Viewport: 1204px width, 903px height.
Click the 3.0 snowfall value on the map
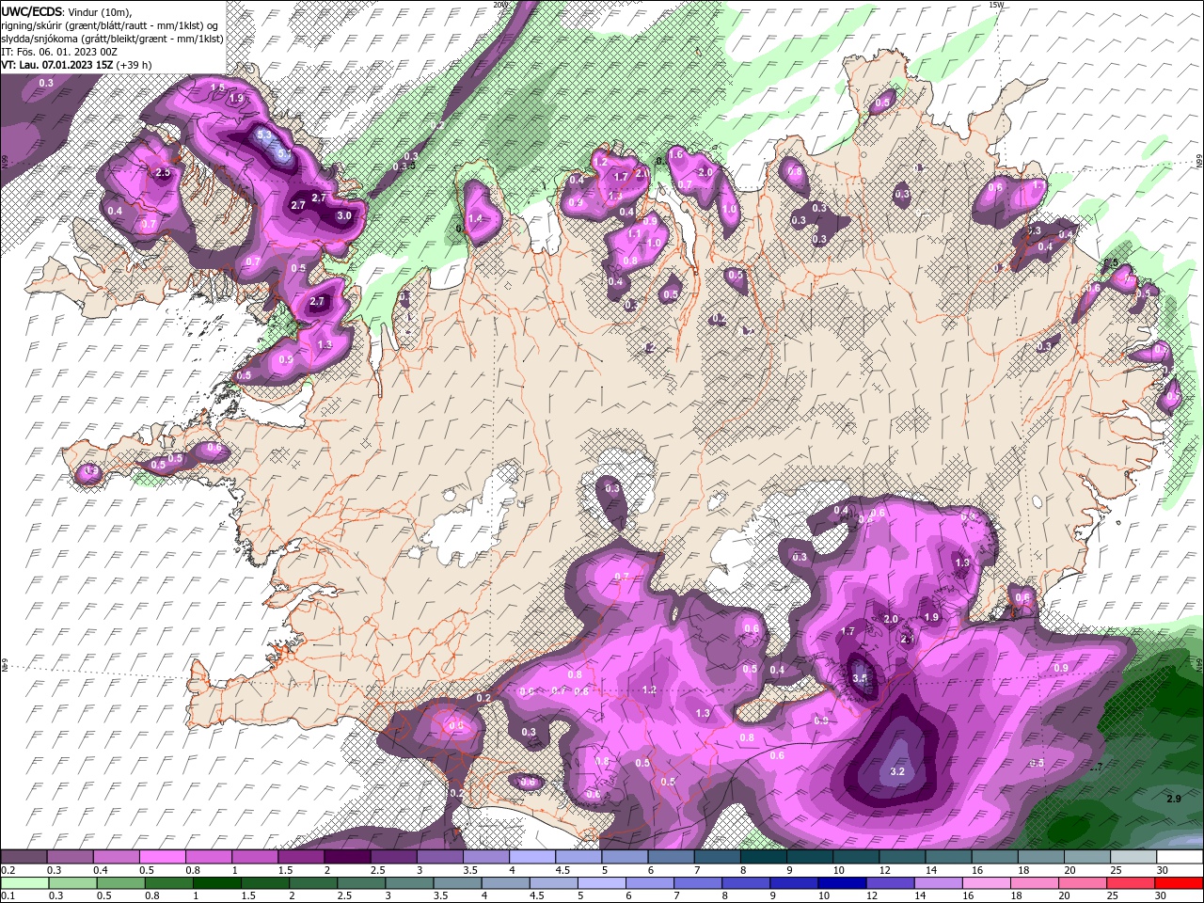[x=344, y=215]
